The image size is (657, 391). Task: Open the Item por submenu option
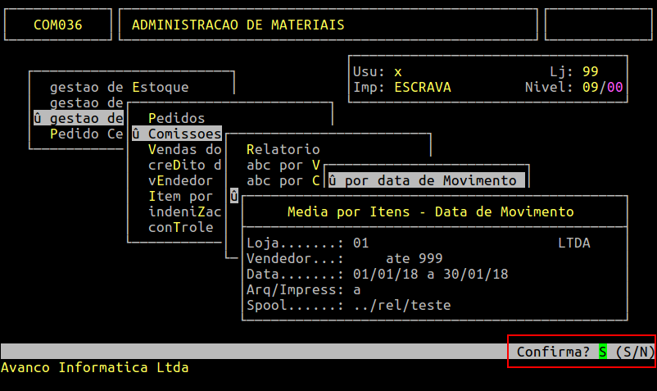(180, 196)
